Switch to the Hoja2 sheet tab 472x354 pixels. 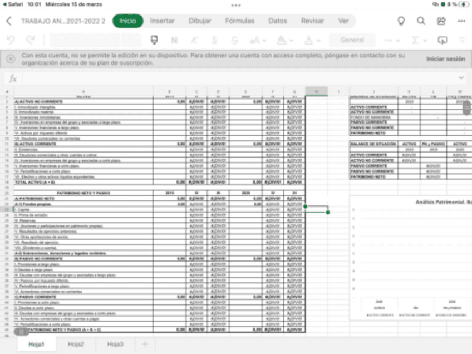pyautogui.click(x=76, y=344)
